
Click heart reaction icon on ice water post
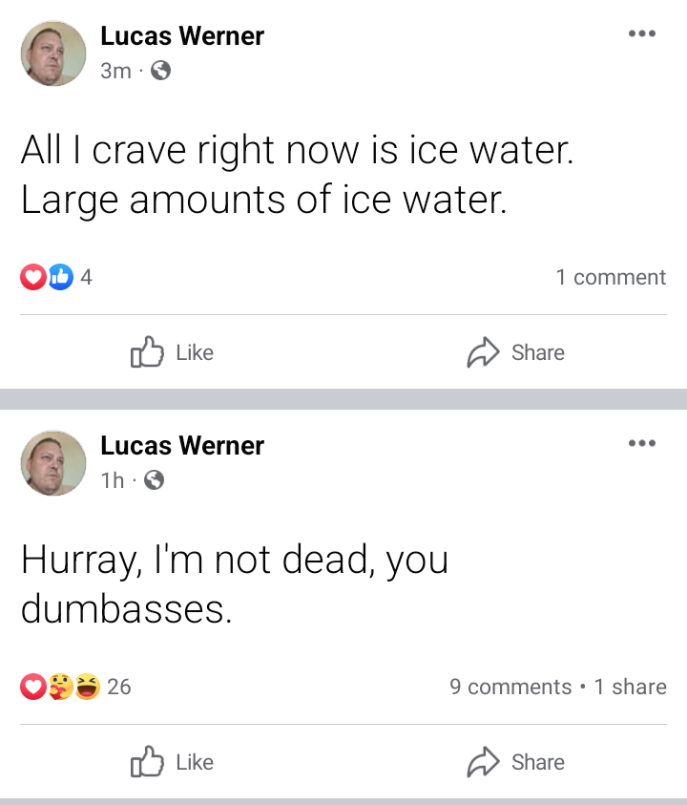(x=33, y=277)
